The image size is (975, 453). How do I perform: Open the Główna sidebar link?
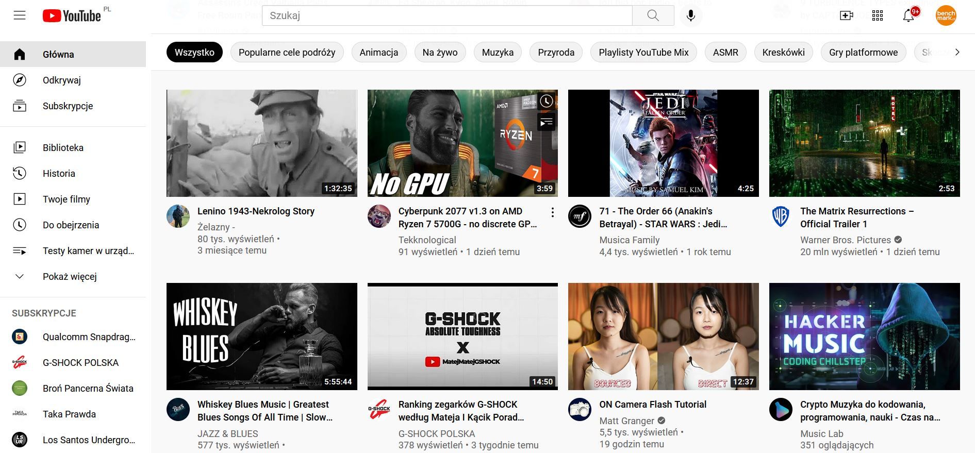click(x=73, y=54)
